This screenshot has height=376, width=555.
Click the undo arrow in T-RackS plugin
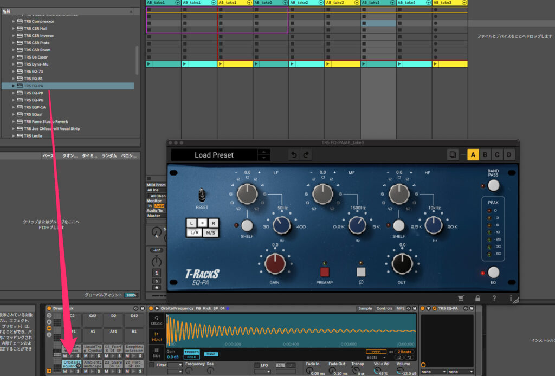point(293,155)
